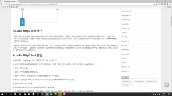Open the MyBatis (18) category
The image size is (172, 96).
pyautogui.click(x=126, y=28)
